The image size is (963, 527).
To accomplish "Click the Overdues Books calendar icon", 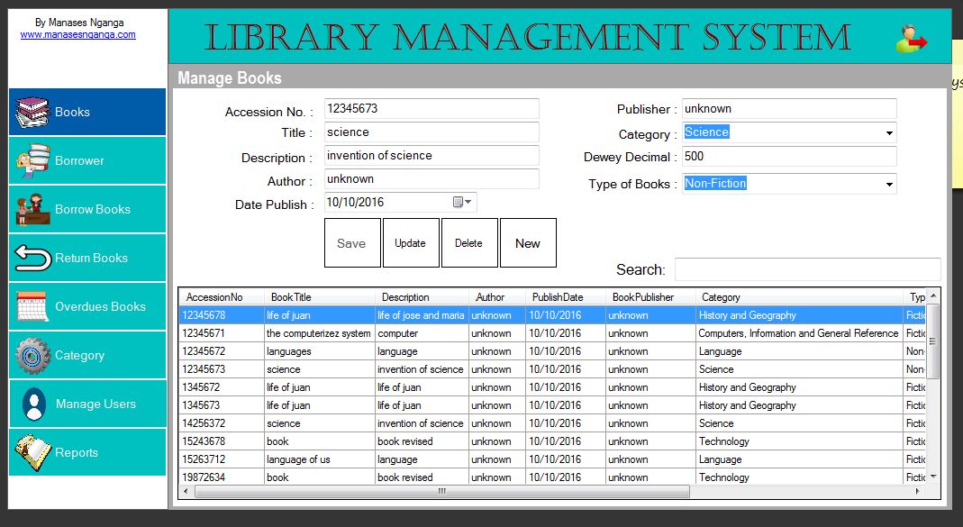I will tap(32, 307).
